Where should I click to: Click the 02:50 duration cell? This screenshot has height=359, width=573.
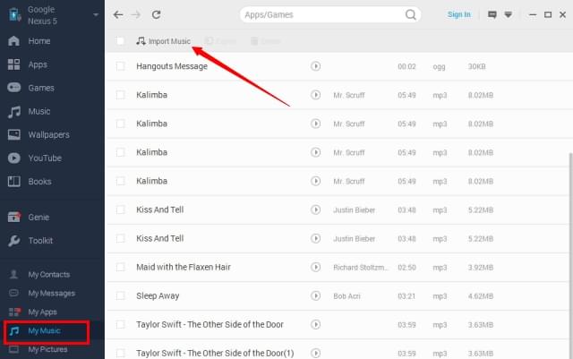(406, 268)
